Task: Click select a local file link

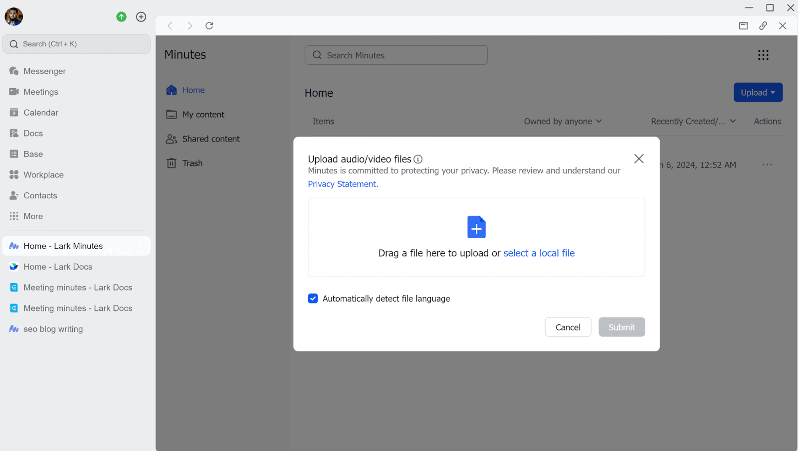Action: pyautogui.click(x=539, y=253)
